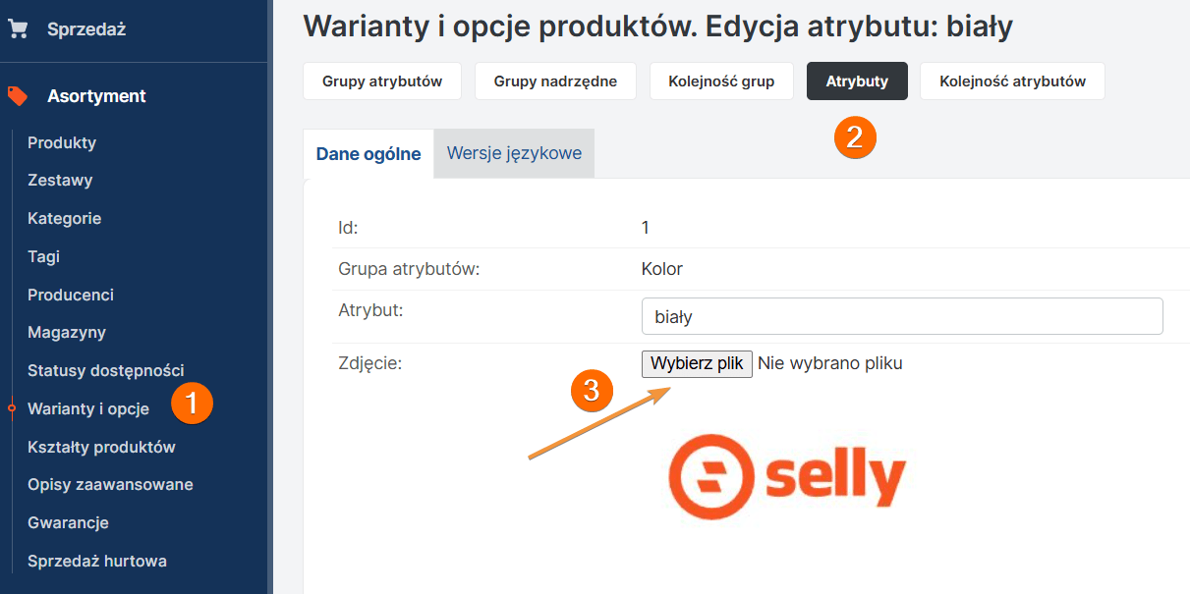The width and height of the screenshot is (1190, 594).
Task: Go to Zestawy in the sidebar
Action: [60, 181]
